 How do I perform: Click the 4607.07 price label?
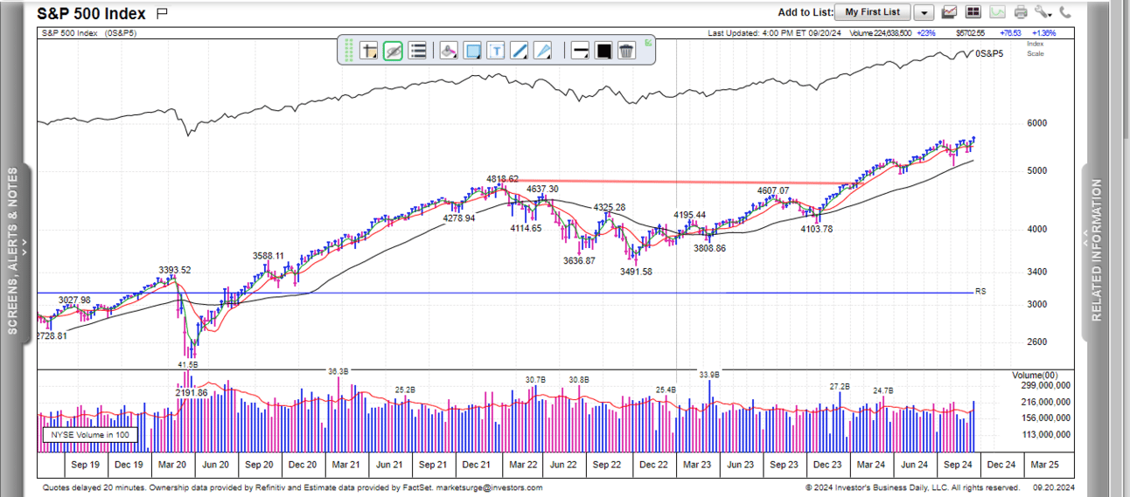tap(773, 190)
